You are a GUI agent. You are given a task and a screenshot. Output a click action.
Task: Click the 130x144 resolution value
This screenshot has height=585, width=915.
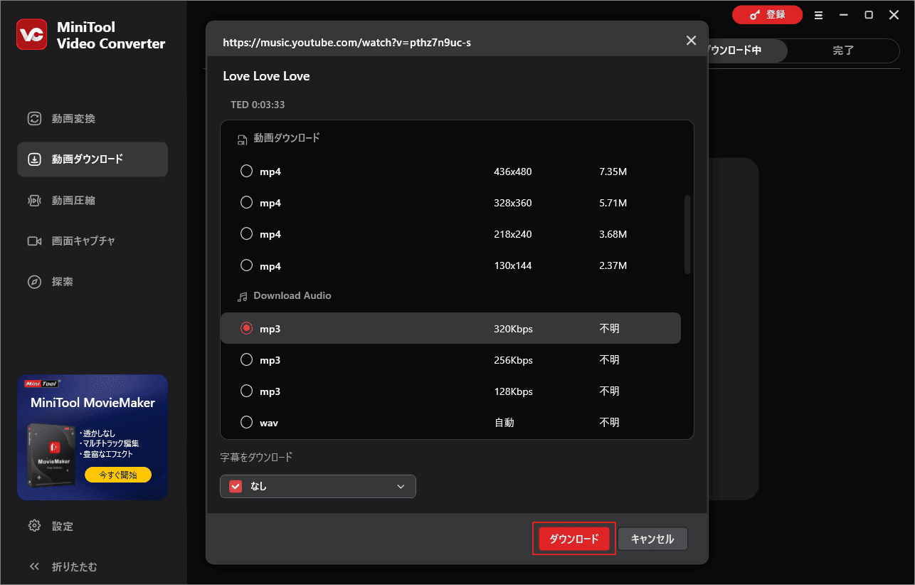513,266
